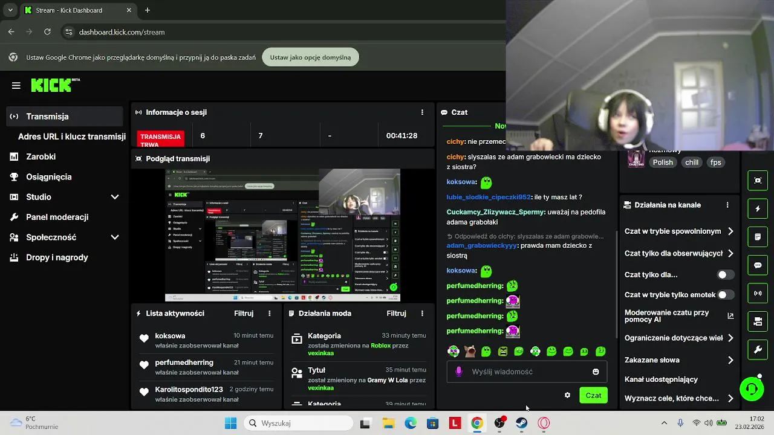The width and height of the screenshot is (774, 435).
Task: Open Lista aktywności three-dot menu
Action: (x=270, y=314)
